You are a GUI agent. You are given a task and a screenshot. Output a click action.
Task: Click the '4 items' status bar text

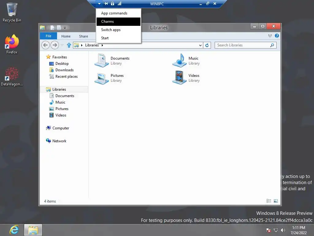[x=50, y=201]
